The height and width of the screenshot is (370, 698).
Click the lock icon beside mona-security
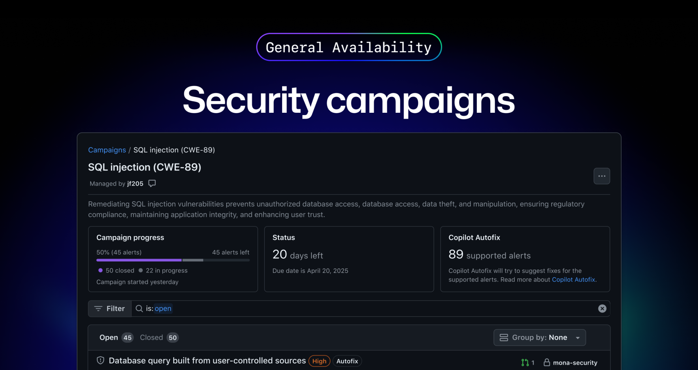pyautogui.click(x=546, y=363)
